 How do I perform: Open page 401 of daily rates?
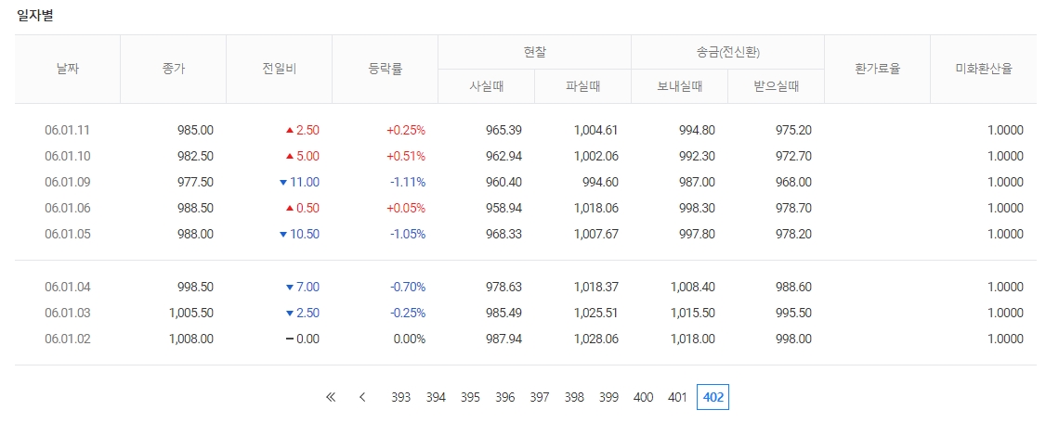677,397
